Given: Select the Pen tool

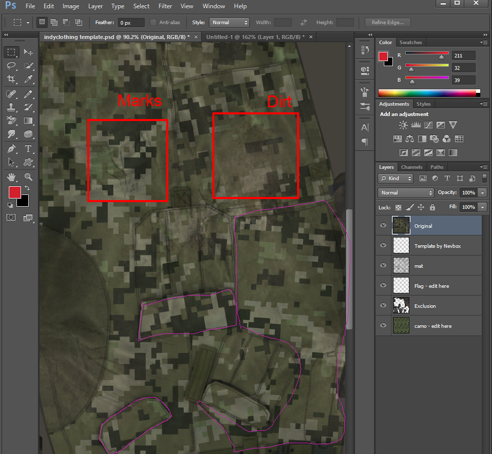Looking at the screenshot, I should [x=11, y=149].
